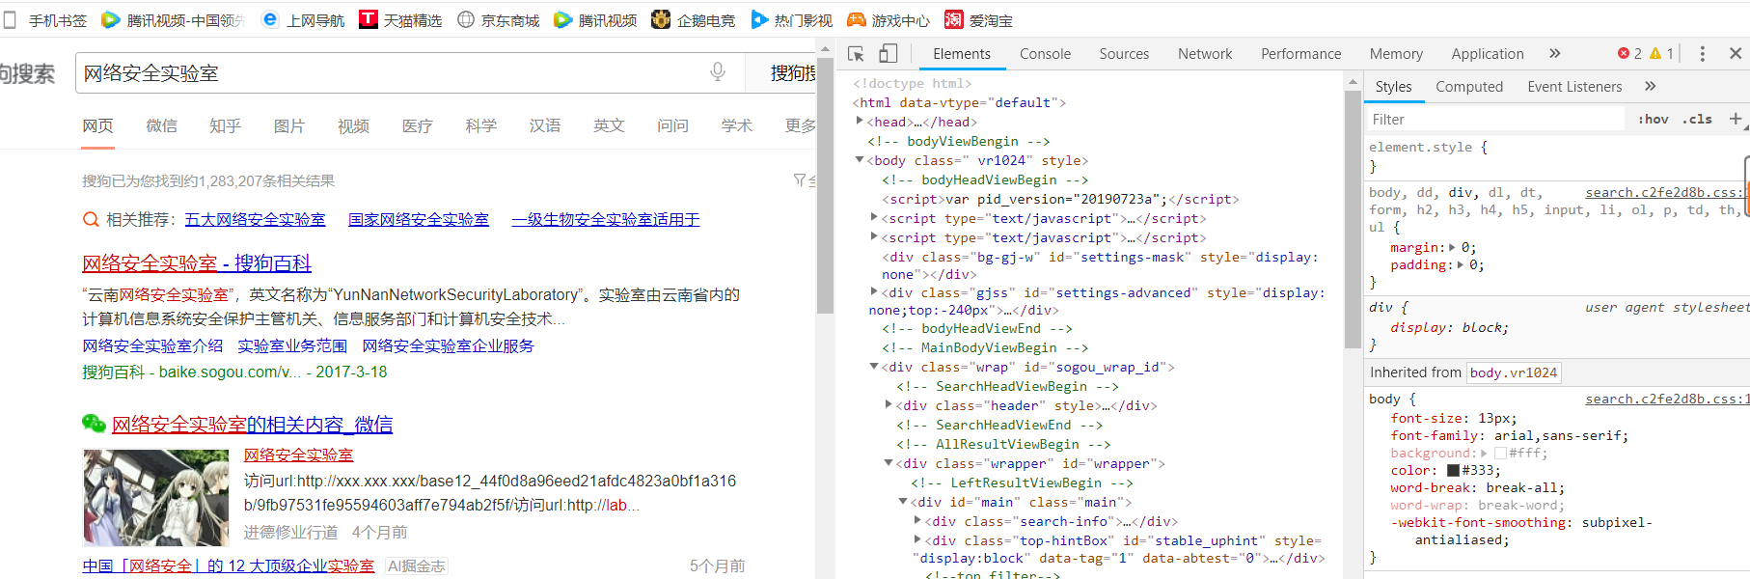The width and height of the screenshot is (1750, 579).
Task: Click the filter funnel icon near results count
Action: click(x=800, y=180)
